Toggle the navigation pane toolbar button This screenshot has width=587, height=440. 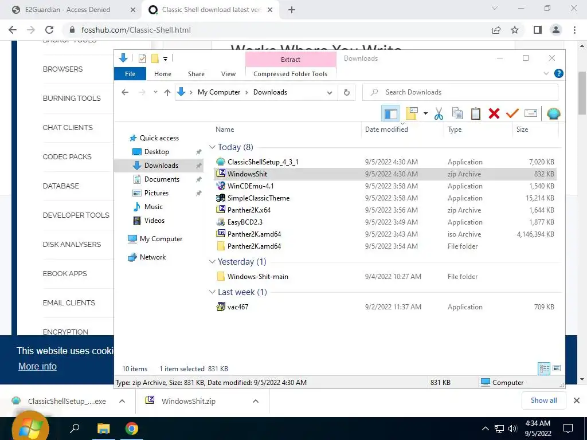pos(390,113)
